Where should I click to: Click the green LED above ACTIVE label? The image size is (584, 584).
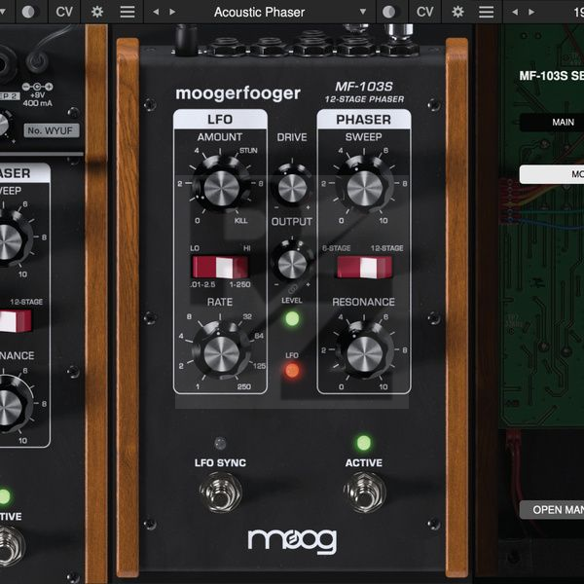pyautogui.click(x=364, y=443)
